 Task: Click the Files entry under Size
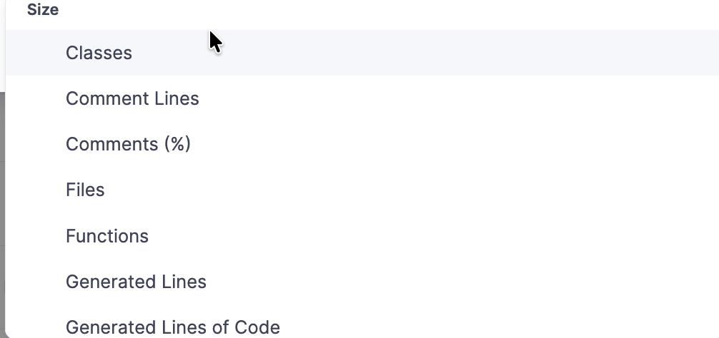[85, 190]
